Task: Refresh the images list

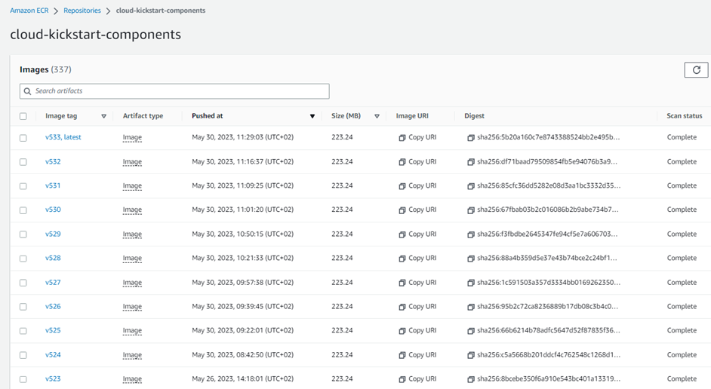Action: pos(696,70)
